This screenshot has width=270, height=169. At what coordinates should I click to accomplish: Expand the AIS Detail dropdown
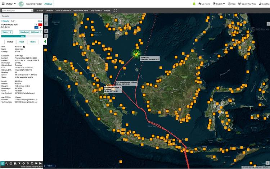click(36, 32)
